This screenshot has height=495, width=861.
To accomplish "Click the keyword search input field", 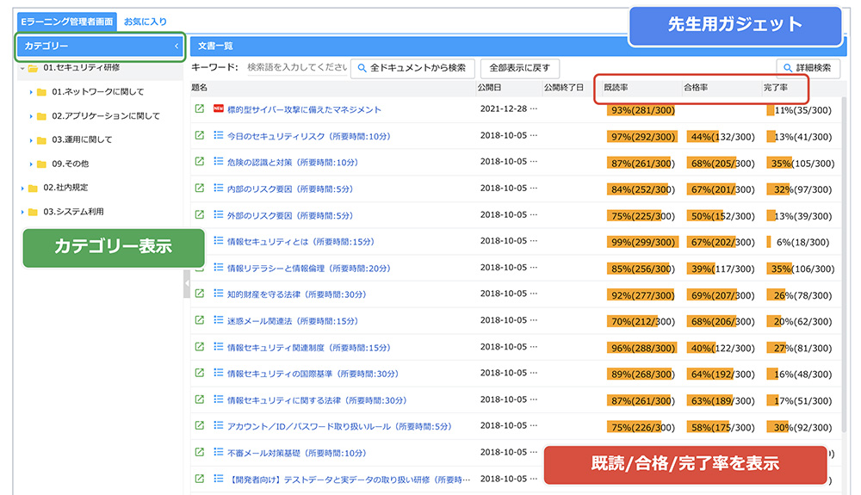I will pos(295,68).
